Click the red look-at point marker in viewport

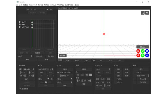pyautogui.click(x=104, y=34)
